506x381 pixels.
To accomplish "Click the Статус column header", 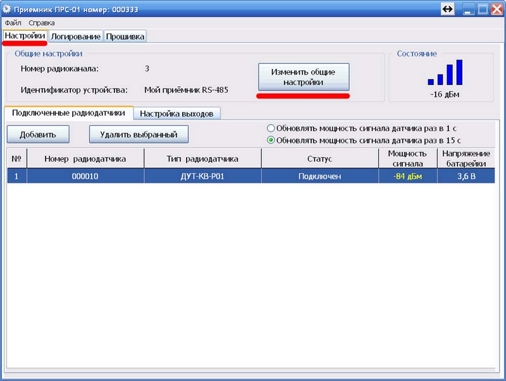I will tap(319, 158).
